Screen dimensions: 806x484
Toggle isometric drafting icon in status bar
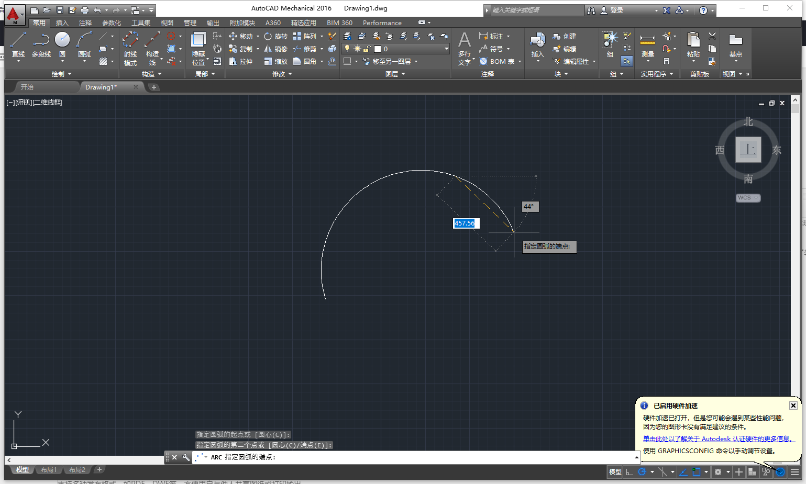point(663,472)
